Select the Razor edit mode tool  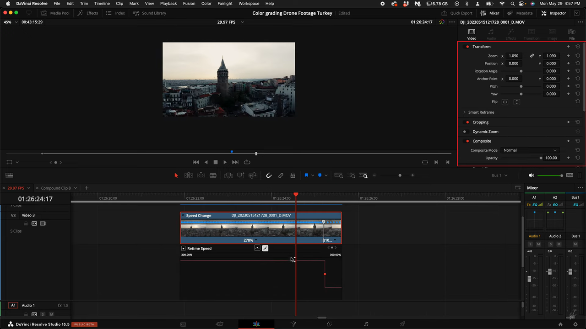click(213, 175)
